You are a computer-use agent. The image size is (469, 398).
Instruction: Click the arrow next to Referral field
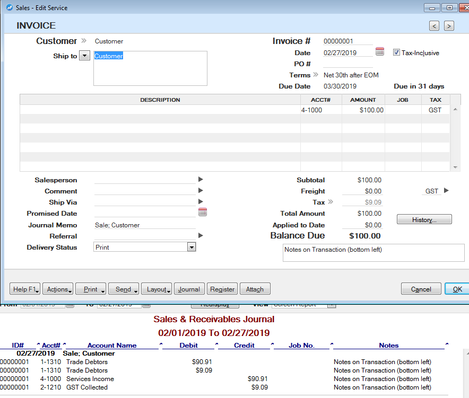(x=201, y=236)
